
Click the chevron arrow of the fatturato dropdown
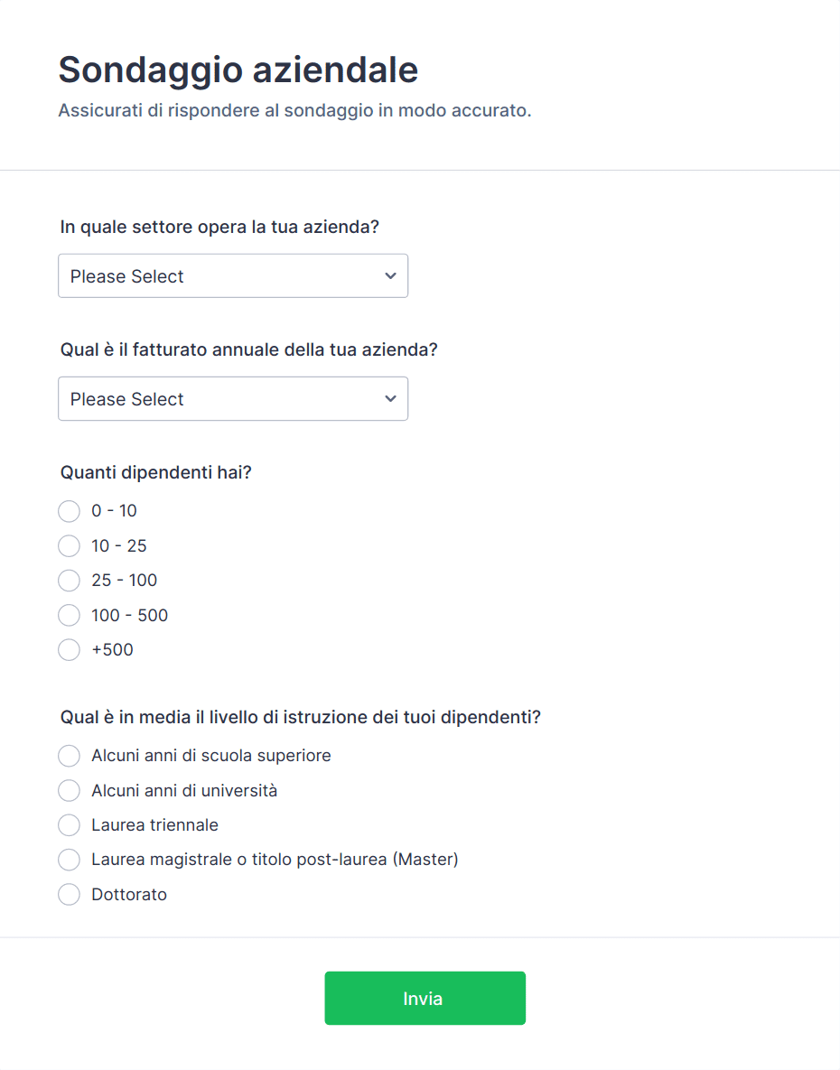390,398
